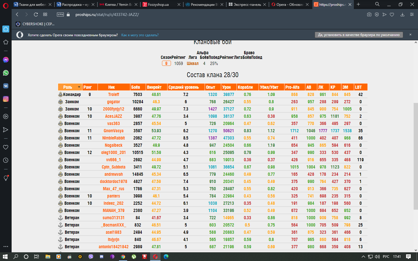Open WhatsApp in the Opera sidebar
The height and width of the screenshot is (261, 418).
[6, 73]
